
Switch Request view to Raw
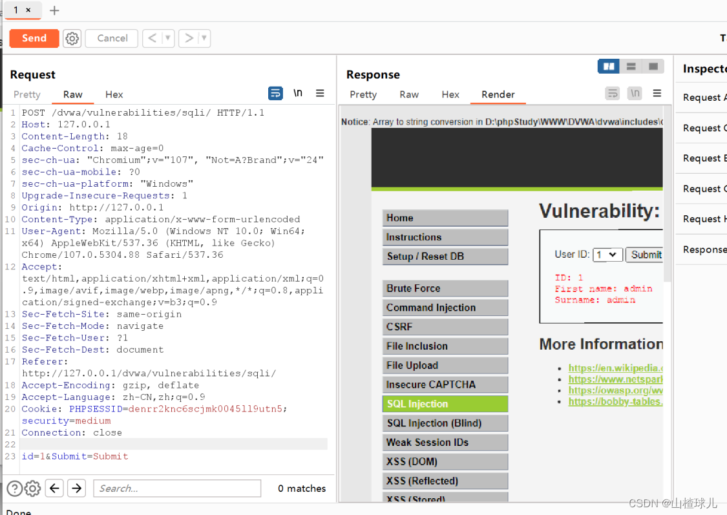[x=73, y=94]
